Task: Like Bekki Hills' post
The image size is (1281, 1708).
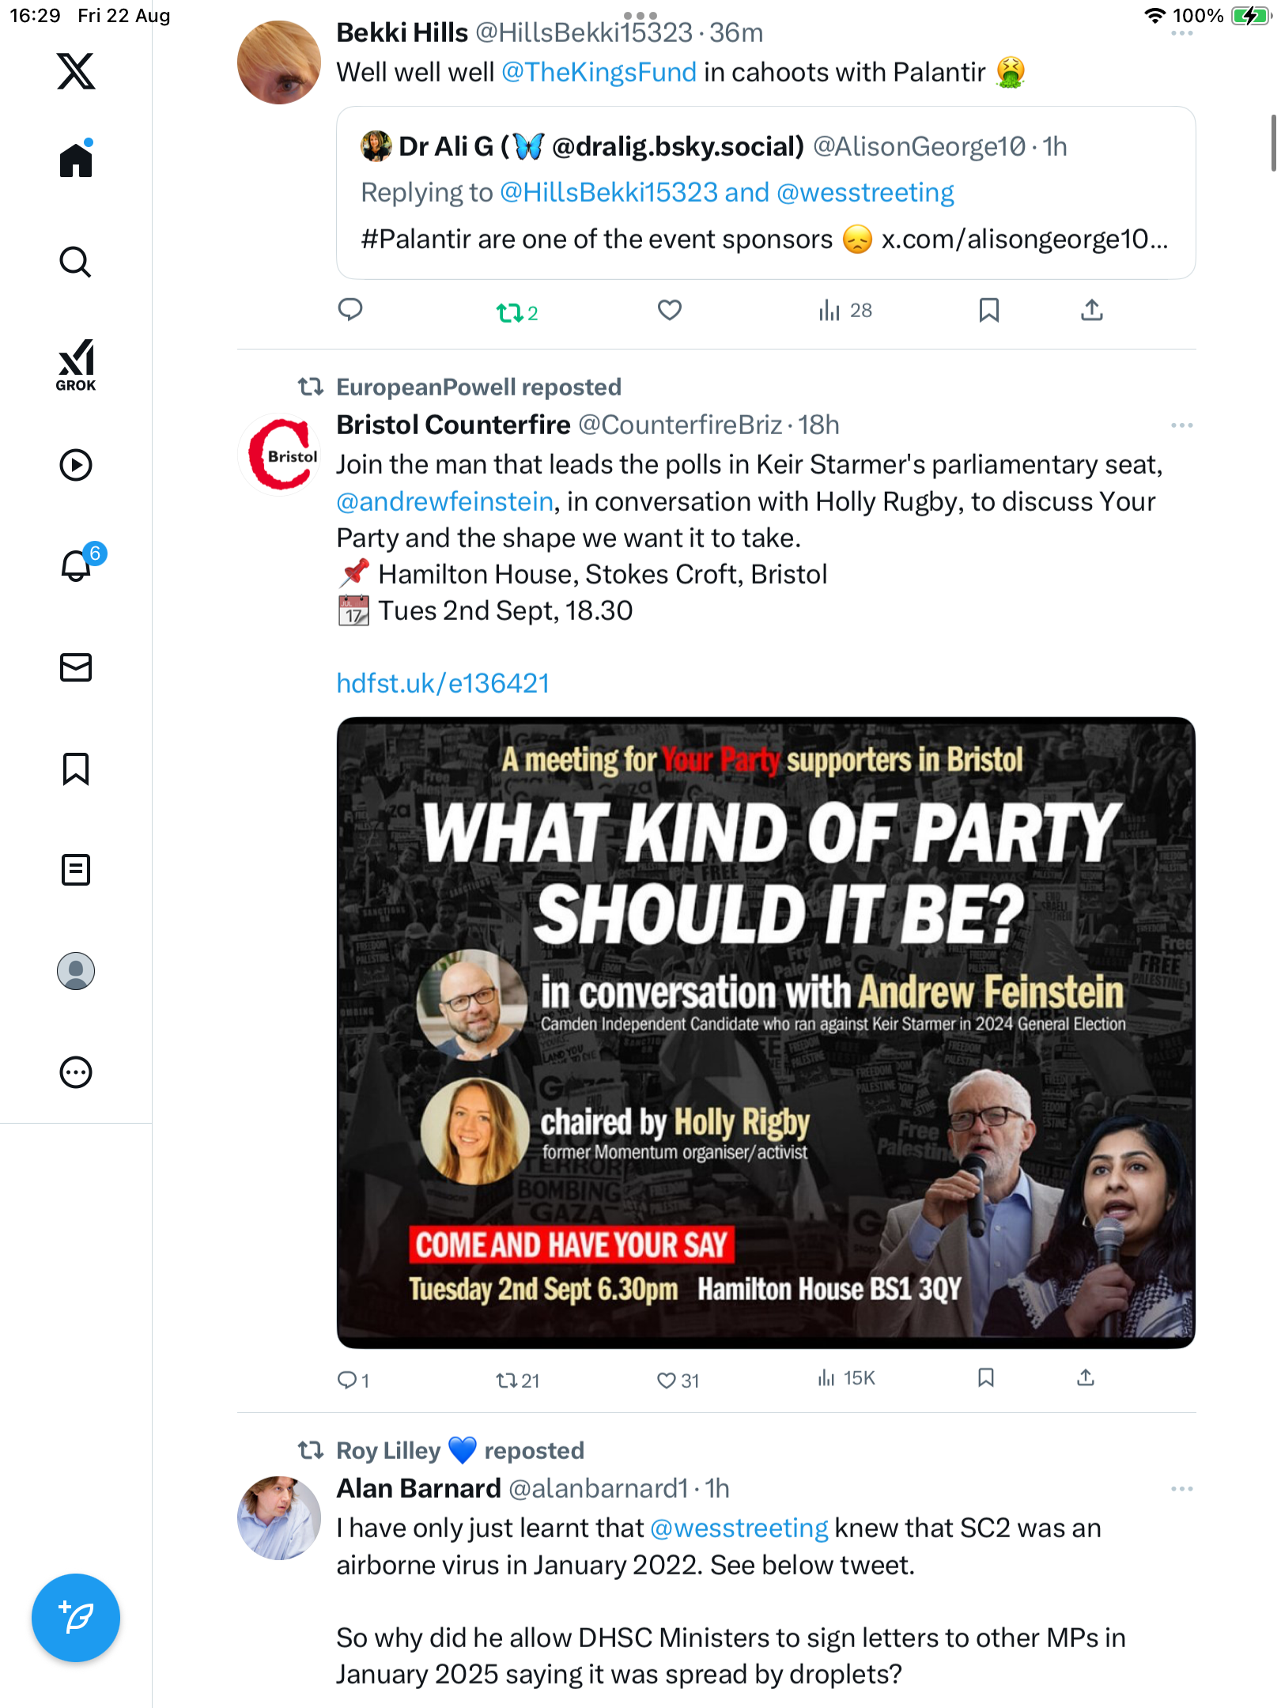Action: pos(670,311)
